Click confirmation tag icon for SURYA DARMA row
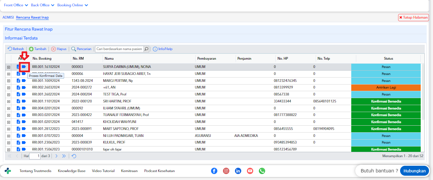Screen dimensions: 433x180 point(24,67)
